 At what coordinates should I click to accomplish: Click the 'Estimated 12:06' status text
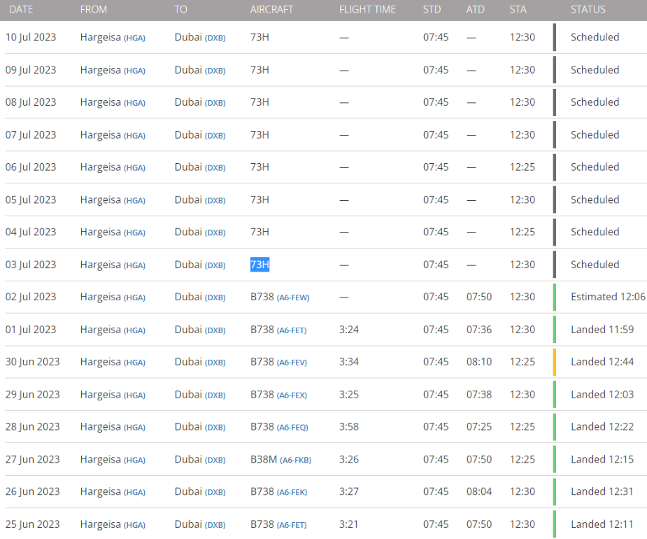click(x=607, y=297)
